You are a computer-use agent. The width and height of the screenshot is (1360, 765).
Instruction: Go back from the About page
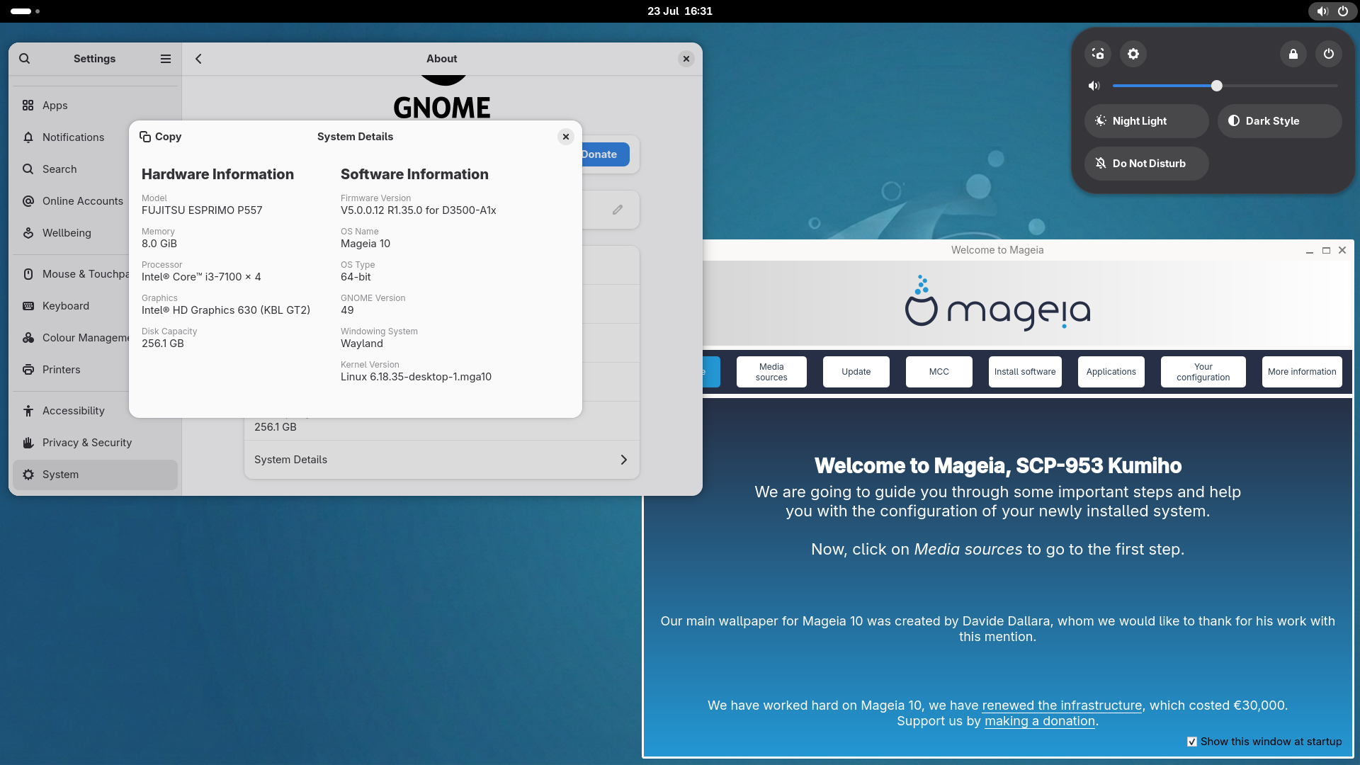pyautogui.click(x=198, y=59)
